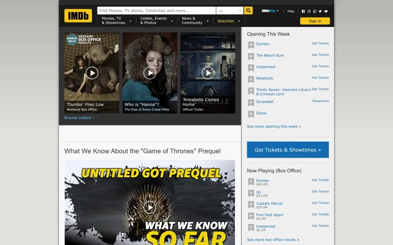
Task: Open the Watchlist menu
Action: (228, 21)
